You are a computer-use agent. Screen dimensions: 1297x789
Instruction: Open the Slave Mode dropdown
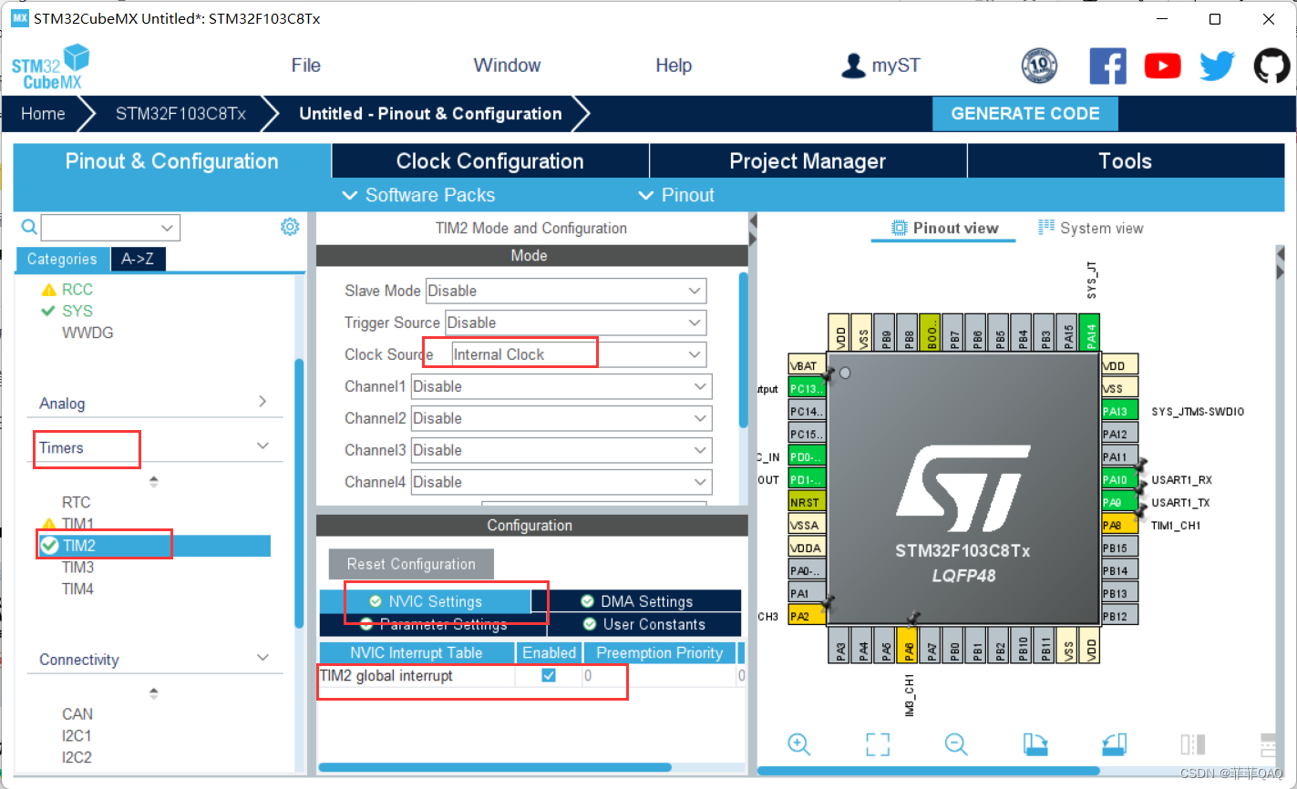click(x=566, y=291)
